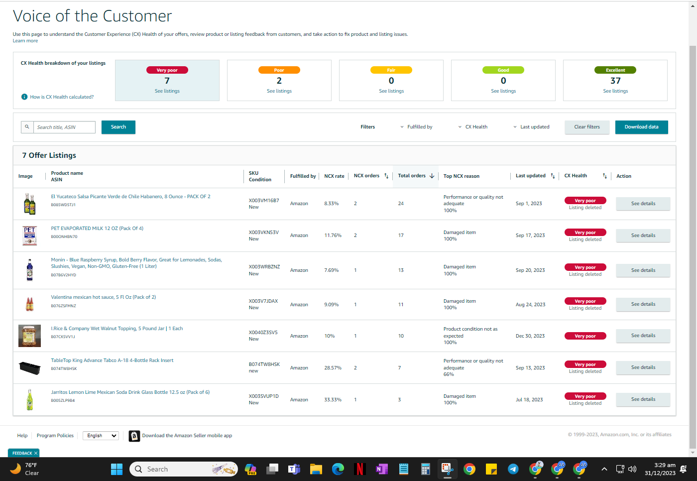The height and width of the screenshot is (481, 697).
Task: Sort by Total orders descending arrow
Action: pyautogui.click(x=432, y=176)
